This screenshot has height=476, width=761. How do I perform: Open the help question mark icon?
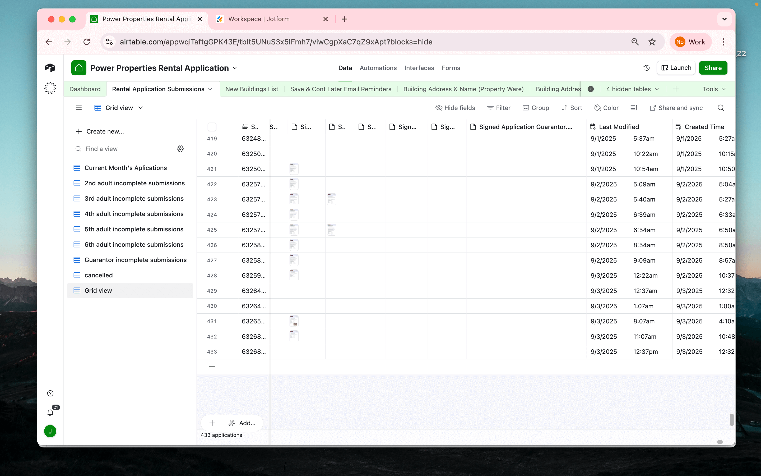50,393
